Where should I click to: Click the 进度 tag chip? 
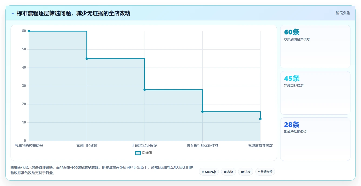tap(245, 172)
